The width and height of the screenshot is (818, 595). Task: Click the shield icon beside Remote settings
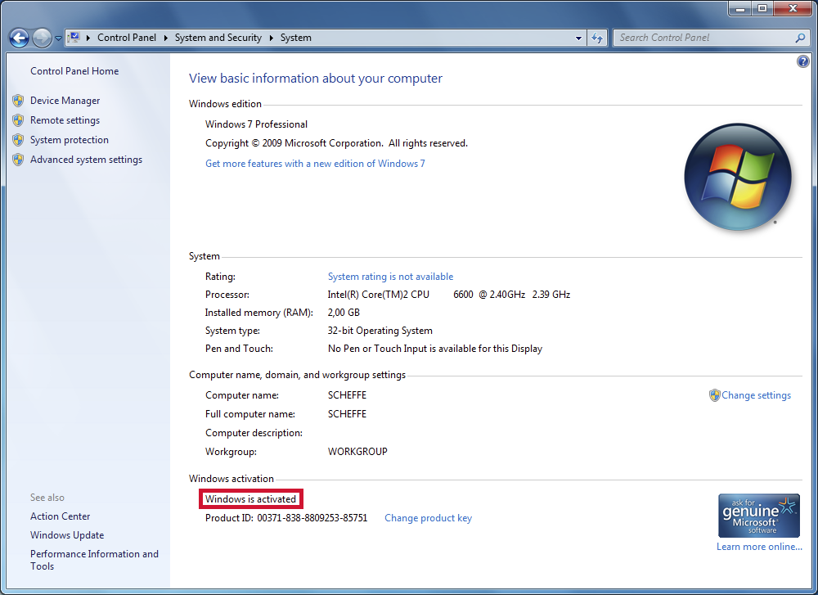coord(18,120)
